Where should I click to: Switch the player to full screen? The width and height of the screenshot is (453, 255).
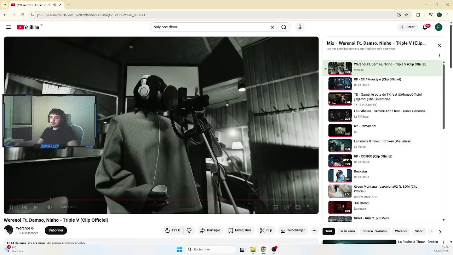309,208
